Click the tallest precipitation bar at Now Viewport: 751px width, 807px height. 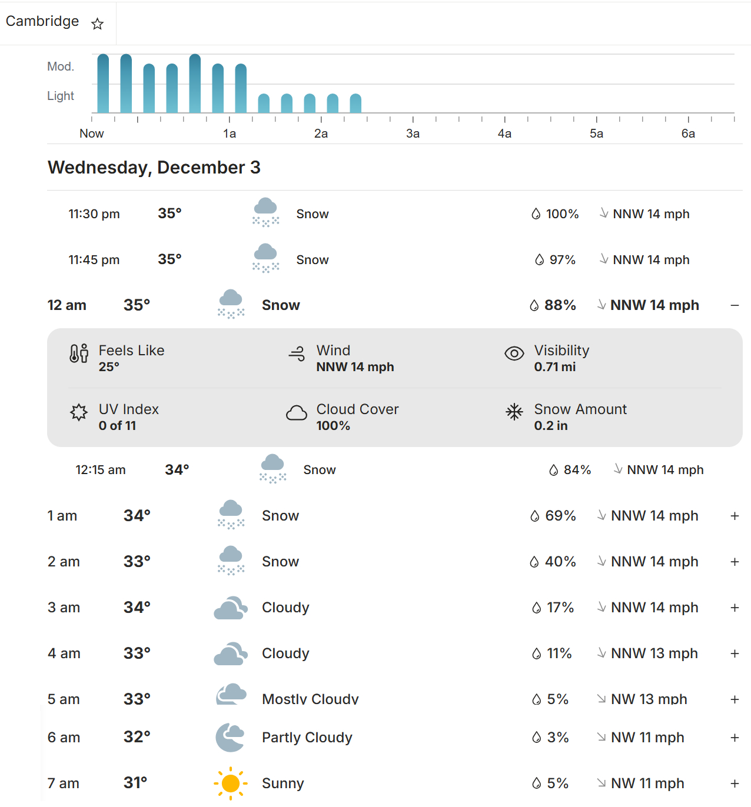103,84
